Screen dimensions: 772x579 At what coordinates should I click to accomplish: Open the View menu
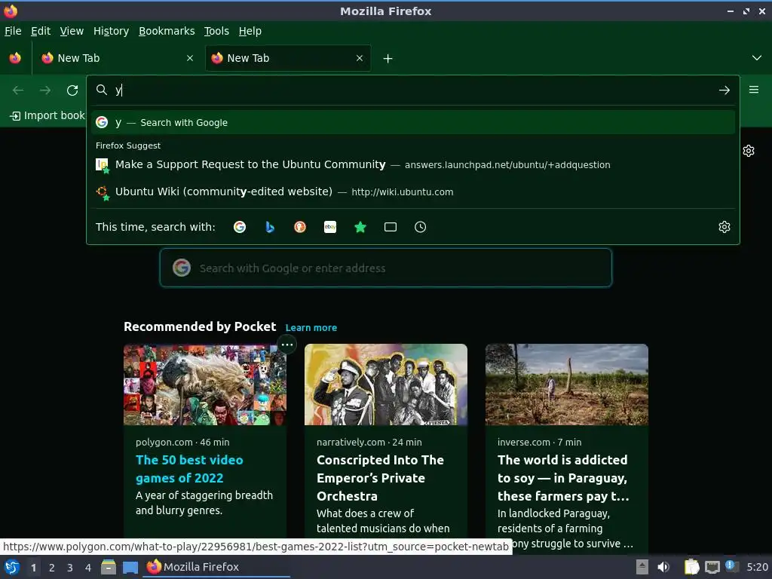tap(72, 31)
